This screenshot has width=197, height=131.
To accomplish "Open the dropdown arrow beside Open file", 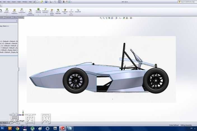I will click(x=44, y=2).
